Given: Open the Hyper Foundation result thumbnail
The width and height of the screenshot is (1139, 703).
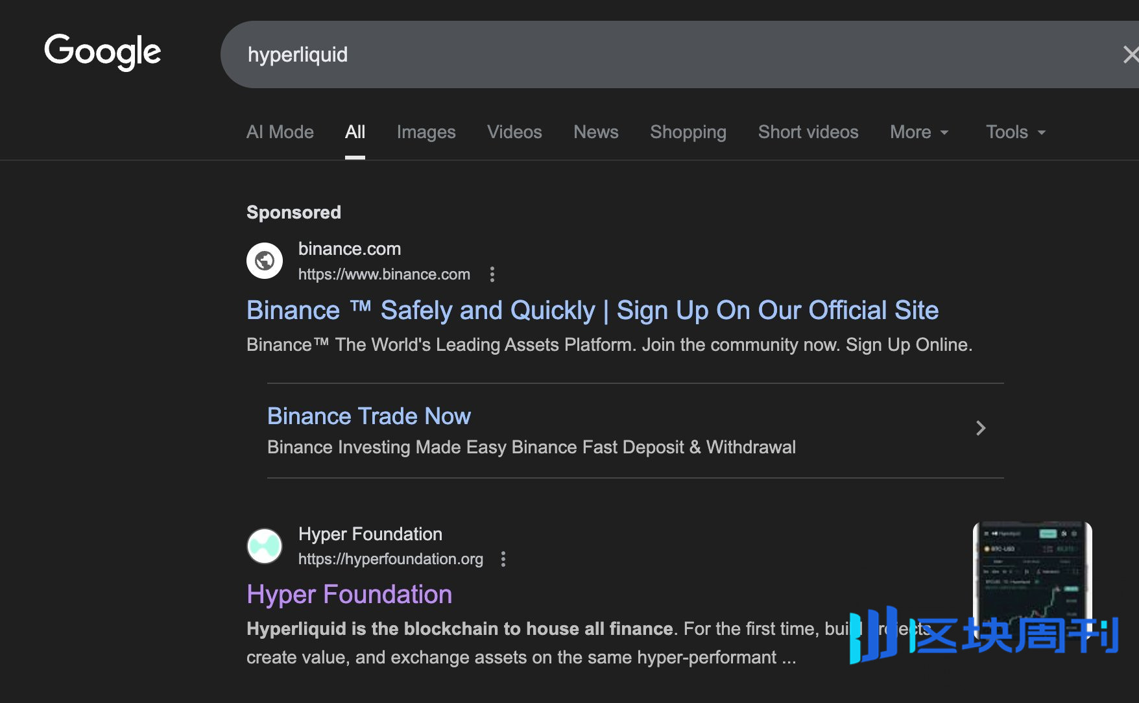Looking at the screenshot, I should coord(1032,580).
